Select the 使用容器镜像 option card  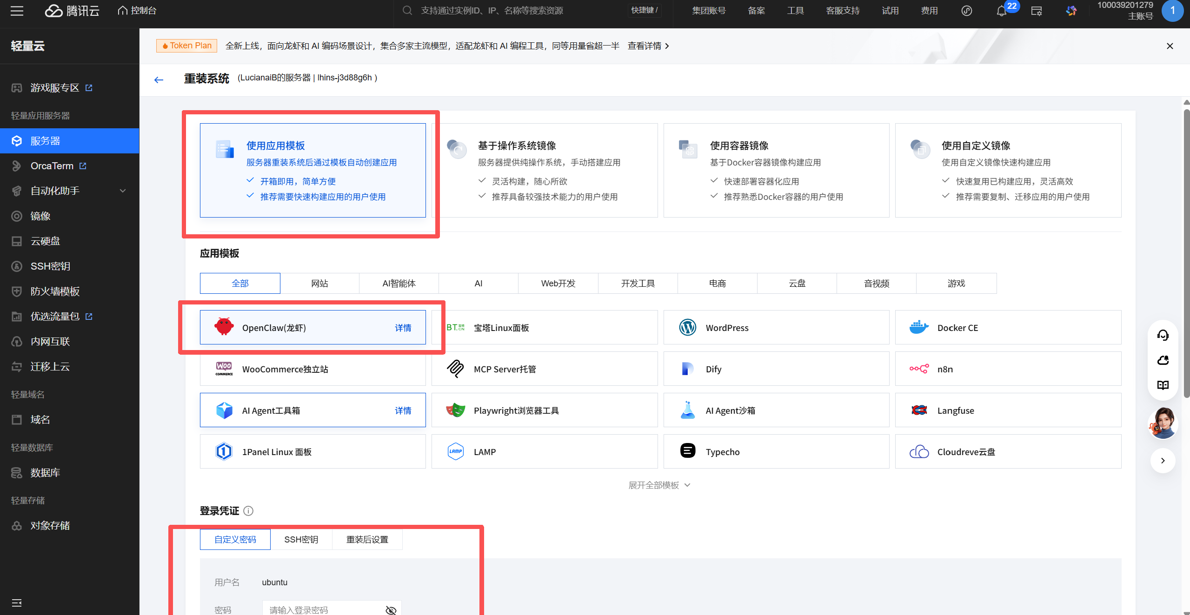[x=776, y=170]
